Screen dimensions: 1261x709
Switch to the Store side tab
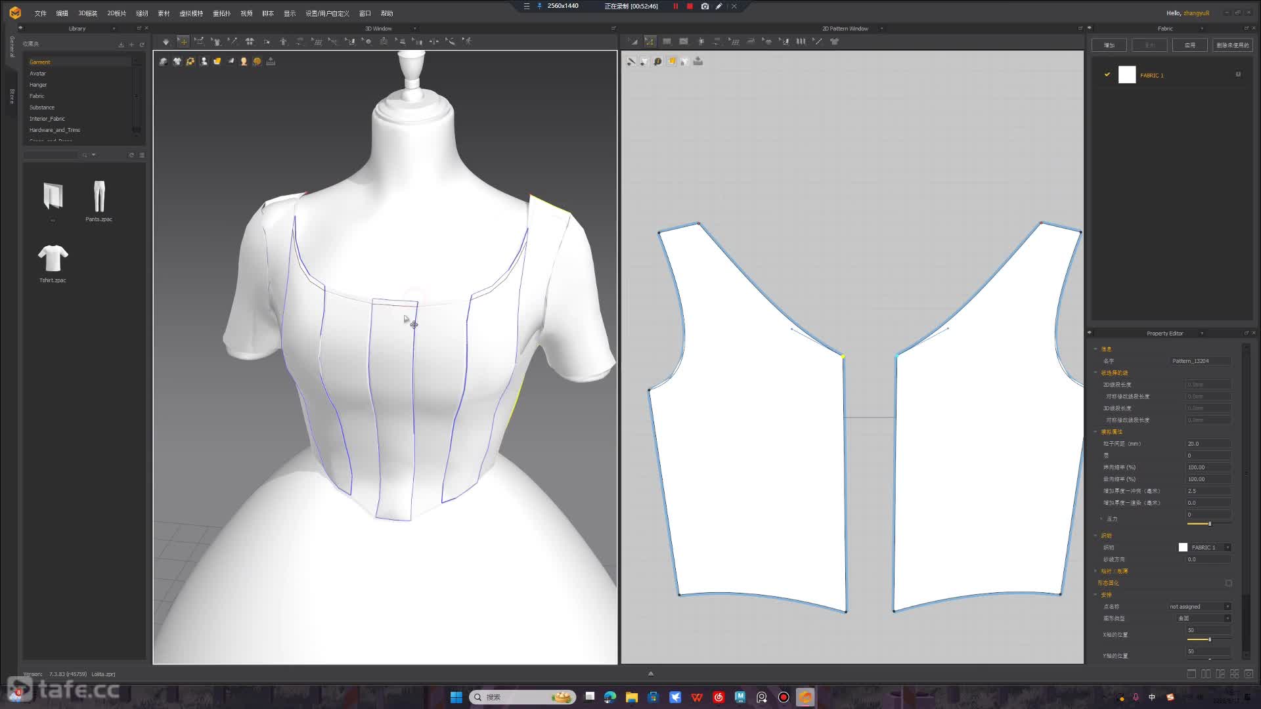click(12, 97)
